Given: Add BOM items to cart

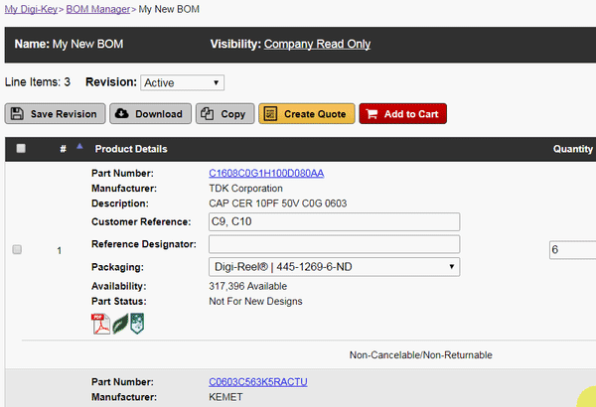Looking at the screenshot, I should [x=403, y=114].
